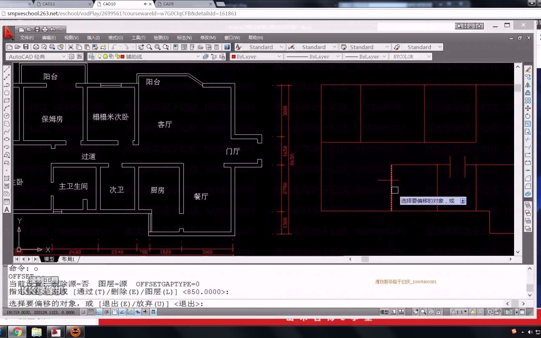Click the Workspace settings gear icon

pyautogui.click(x=71, y=57)
